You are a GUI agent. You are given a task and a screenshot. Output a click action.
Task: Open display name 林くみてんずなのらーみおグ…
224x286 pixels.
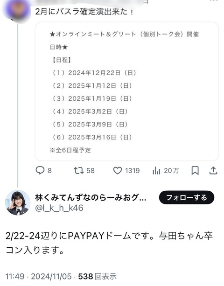click(91, 198)
